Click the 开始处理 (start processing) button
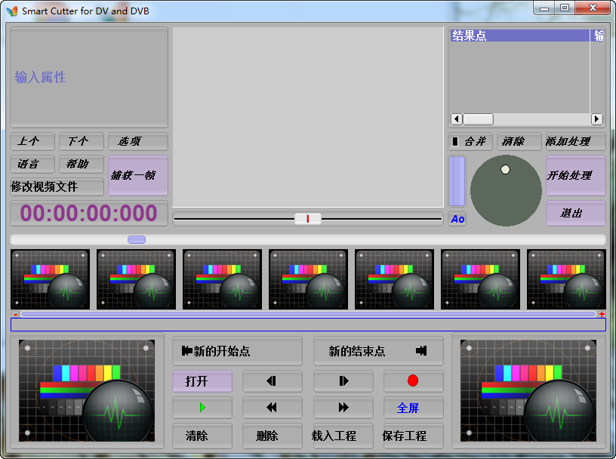Screen dimensions: 616x459 coord(575,175)
